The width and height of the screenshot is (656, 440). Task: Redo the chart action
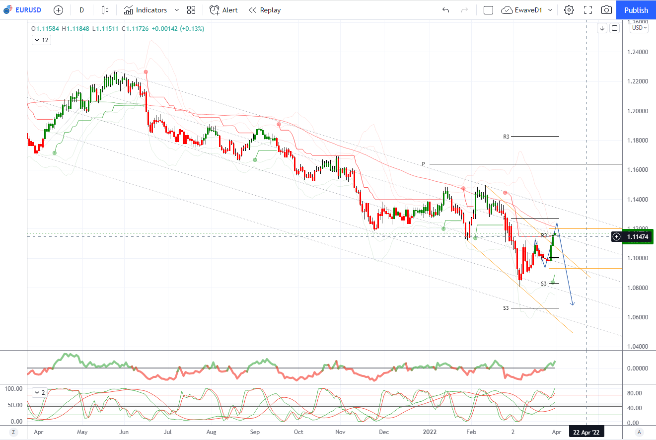click(x=465, y=10)
